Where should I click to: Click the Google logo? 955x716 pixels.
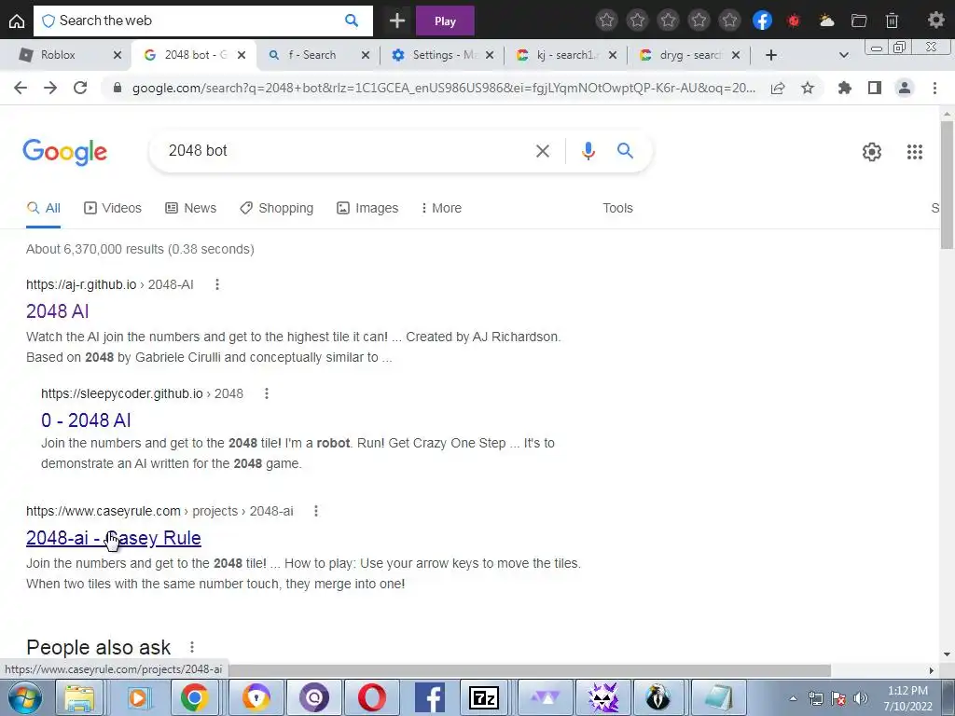64,152
